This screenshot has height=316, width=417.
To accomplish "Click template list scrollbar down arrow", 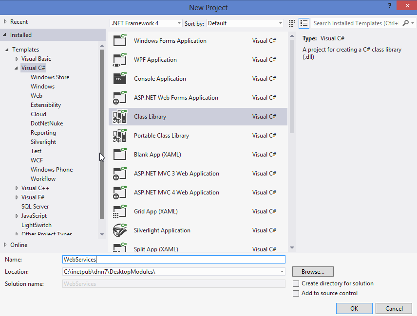I will (292, 247).
